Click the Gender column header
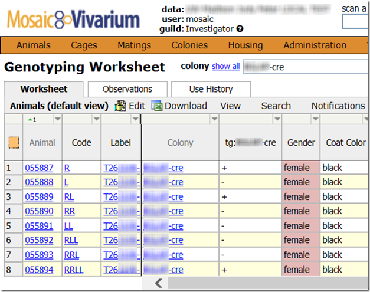This screenshot has height=292, width=370. (x=301, y=143)
